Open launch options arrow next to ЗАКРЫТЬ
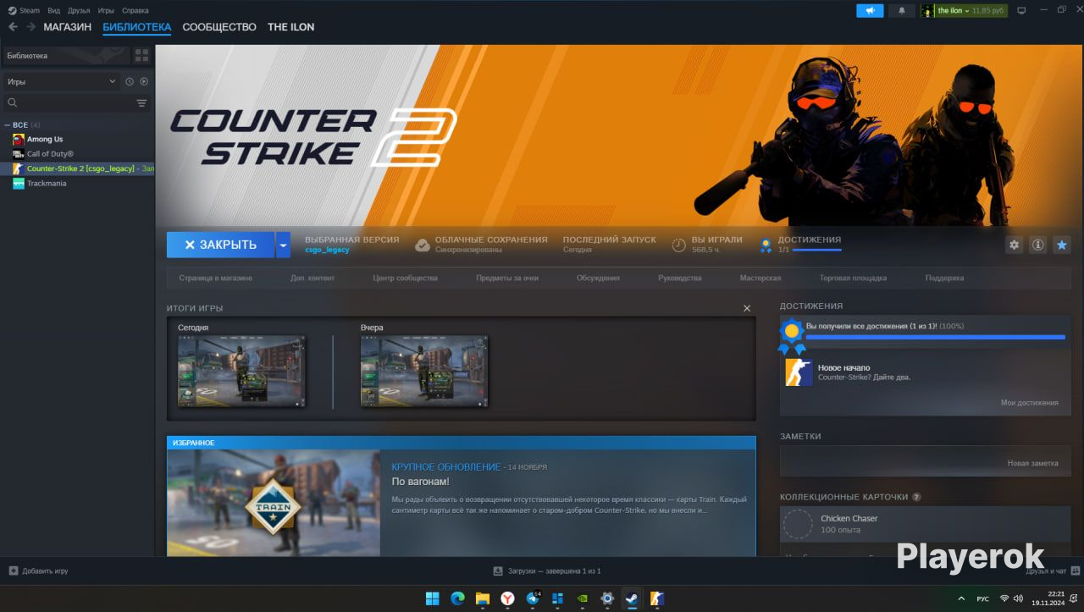 283,245
